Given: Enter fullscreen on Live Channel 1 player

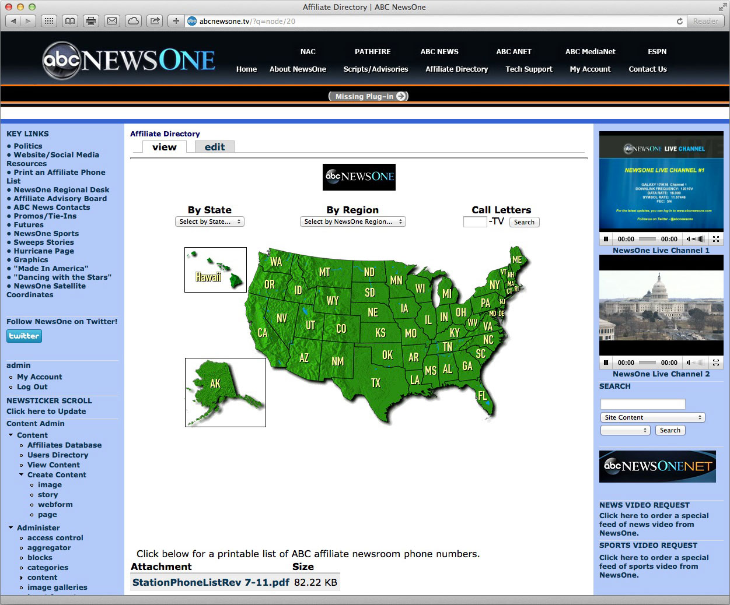Looking at the screenshot, I should tap(715, 239).
